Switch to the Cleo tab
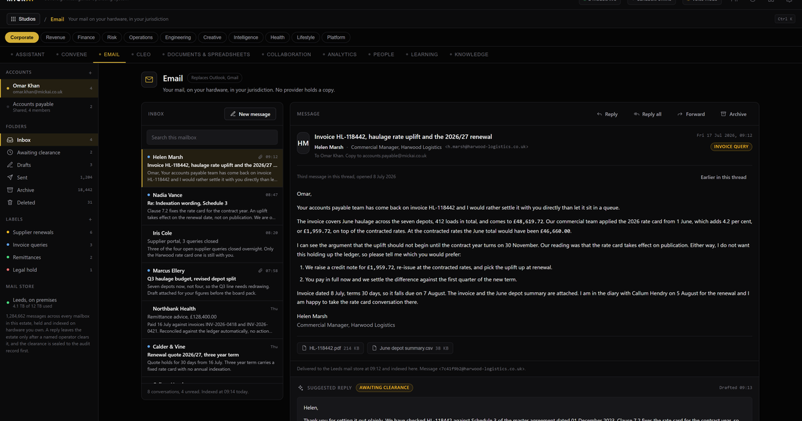 point(141,54)
